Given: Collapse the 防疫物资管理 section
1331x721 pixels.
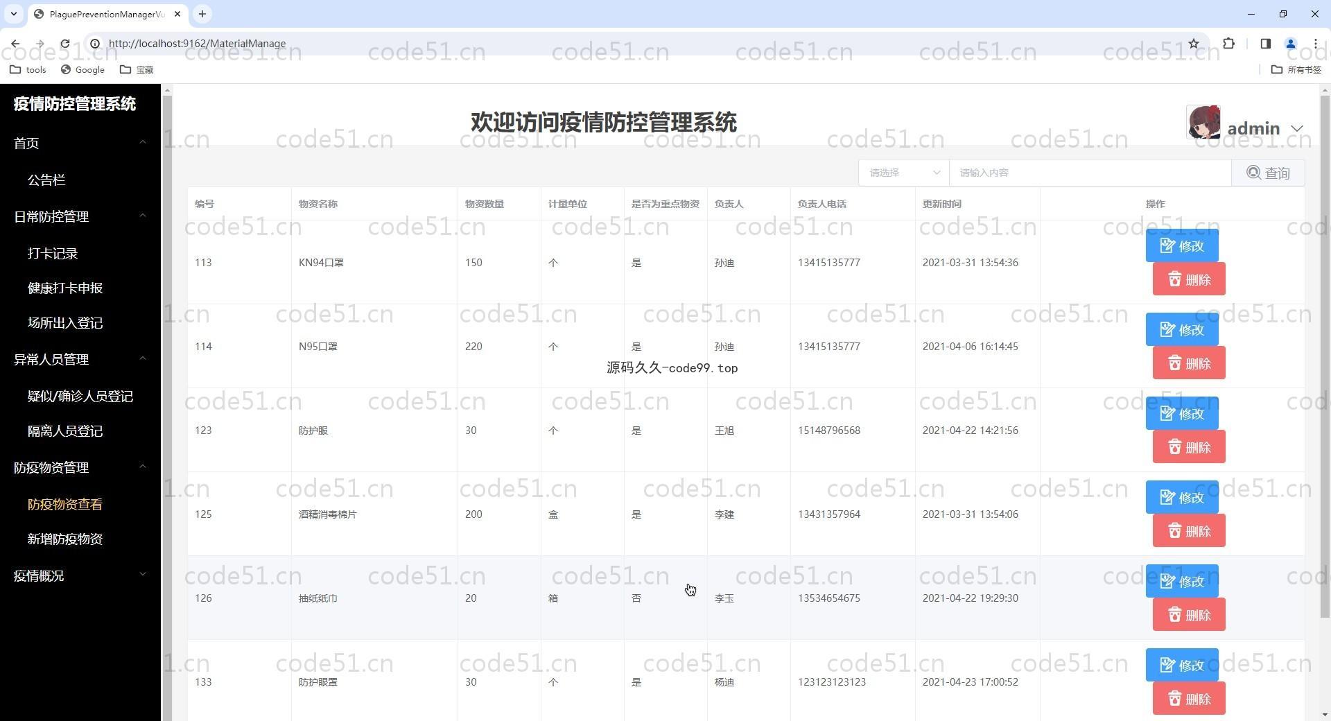Looking at the screenshot, I should 80,467.
